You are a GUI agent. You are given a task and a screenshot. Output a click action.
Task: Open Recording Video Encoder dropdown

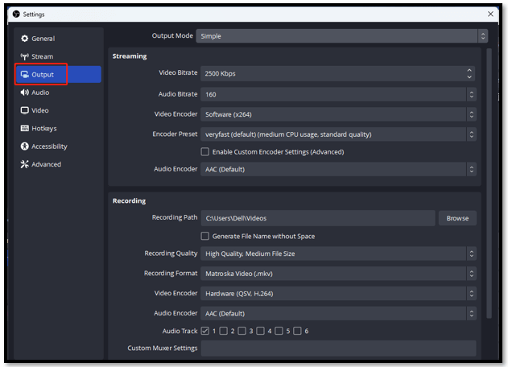(338, 294)
